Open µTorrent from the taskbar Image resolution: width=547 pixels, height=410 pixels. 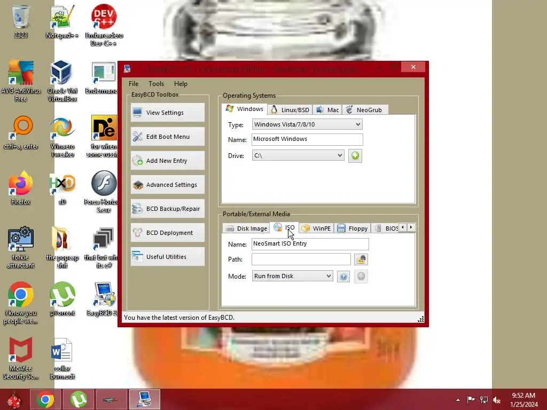78,399
